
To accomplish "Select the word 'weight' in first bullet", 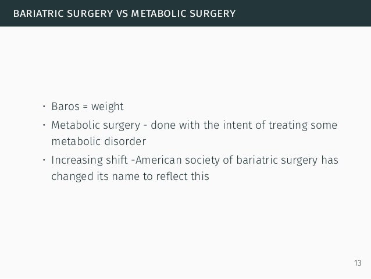I will [107, 107].
